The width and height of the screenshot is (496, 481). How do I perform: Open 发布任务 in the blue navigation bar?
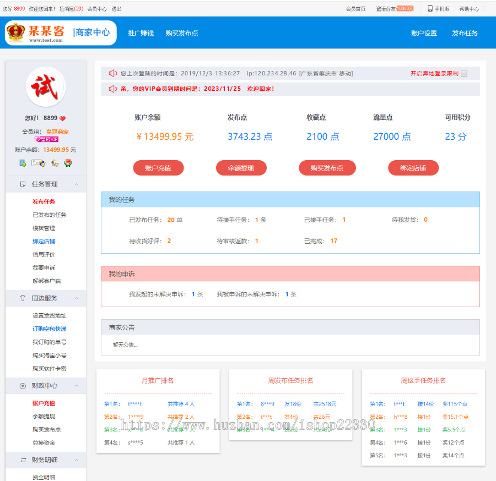[x=465, y=33]
